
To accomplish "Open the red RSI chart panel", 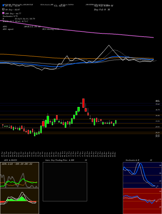I will click(x=142, y=201).
